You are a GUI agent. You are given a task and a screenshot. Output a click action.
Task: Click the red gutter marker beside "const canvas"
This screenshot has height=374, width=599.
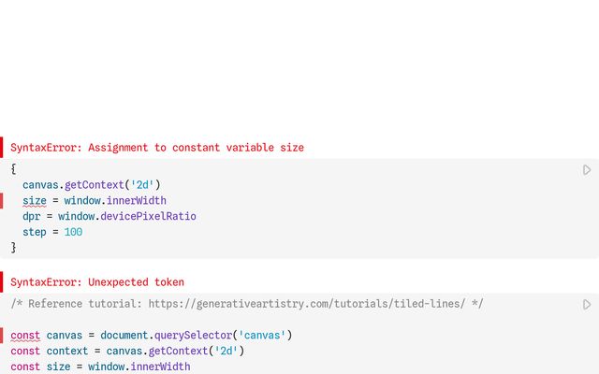pyautogui.click(x=2, y=335)
